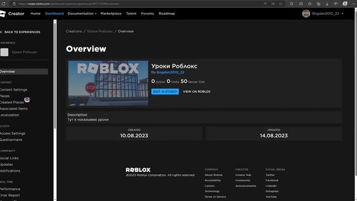Open Associated Items in sidebar
This screenshot has width=357, height=201.
click(13, 109)
